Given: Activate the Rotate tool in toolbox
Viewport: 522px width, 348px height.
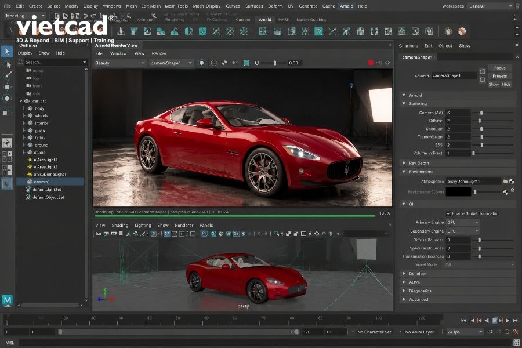Looking at the screenshot, I should coord(7,98).
